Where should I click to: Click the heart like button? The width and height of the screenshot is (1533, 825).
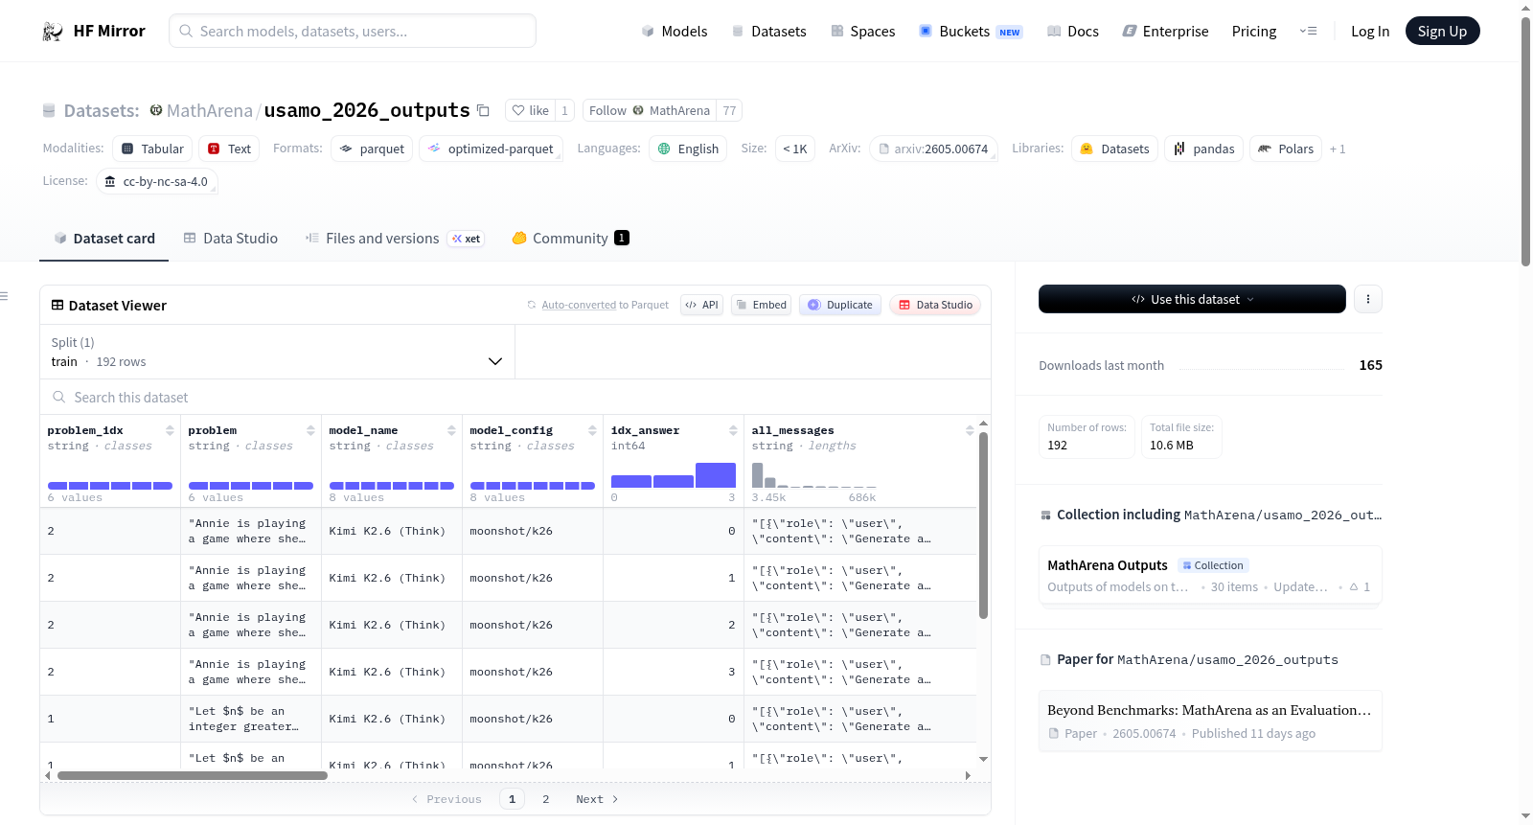[531, 111]
